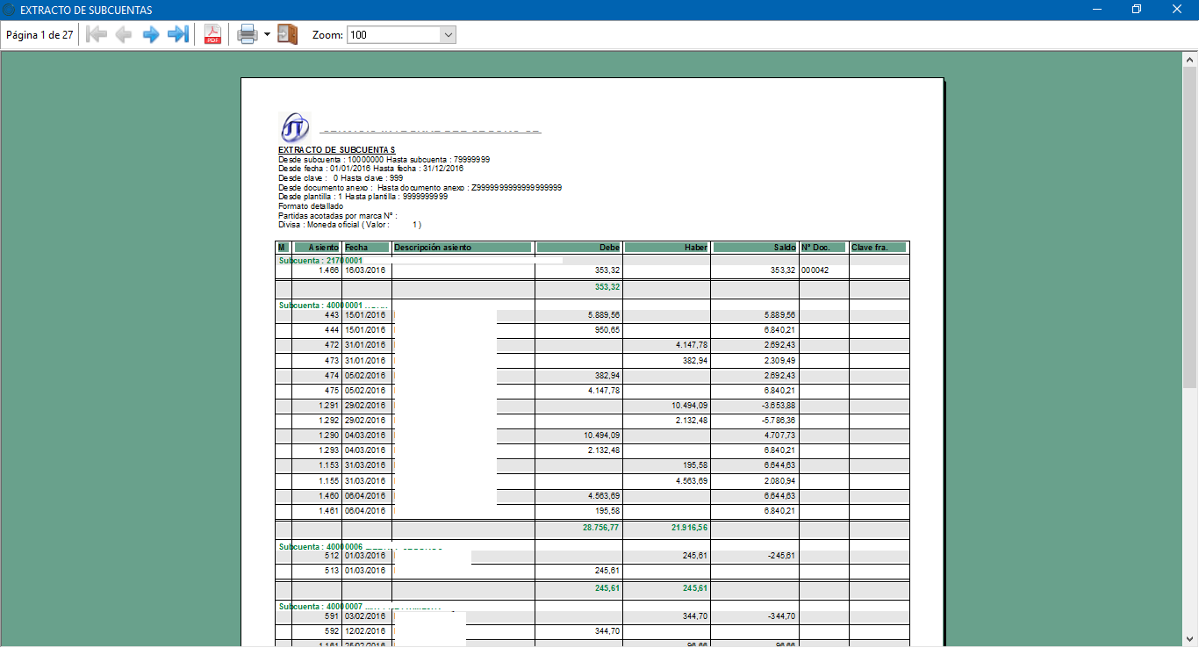The image size is (1199, 648).
Task: Click asiento number '1.460'
Action: pos(329,495)
